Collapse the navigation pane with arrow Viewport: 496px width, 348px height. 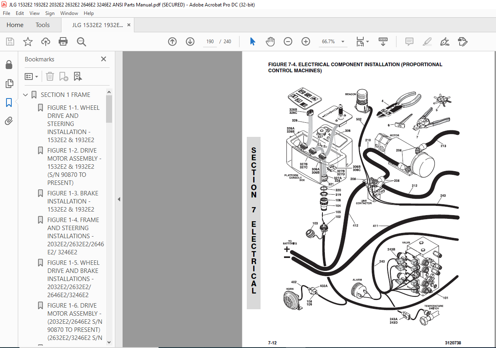pos(119,199)
